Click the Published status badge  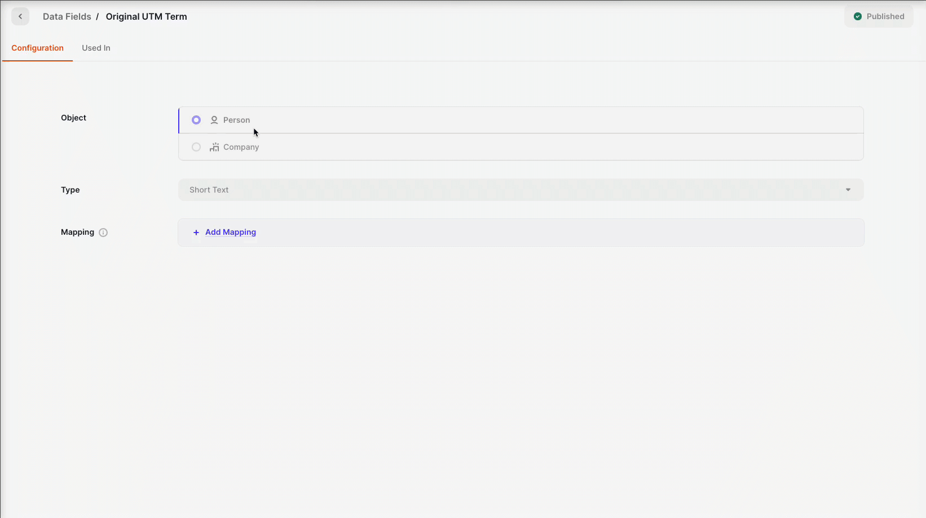tap(879, 16)
